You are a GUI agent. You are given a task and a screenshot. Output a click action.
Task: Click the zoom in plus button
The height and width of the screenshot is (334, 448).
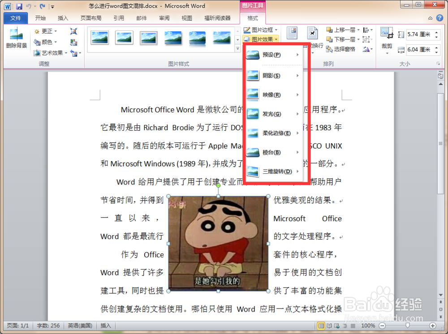pyautogui.click(x=433, y=325)
